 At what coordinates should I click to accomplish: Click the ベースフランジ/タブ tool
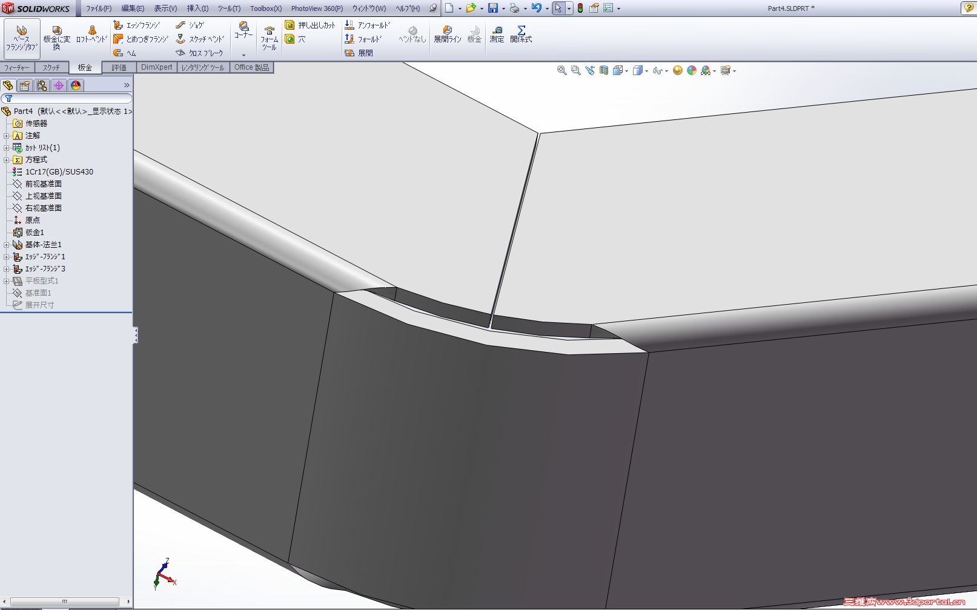pos(22,38)
